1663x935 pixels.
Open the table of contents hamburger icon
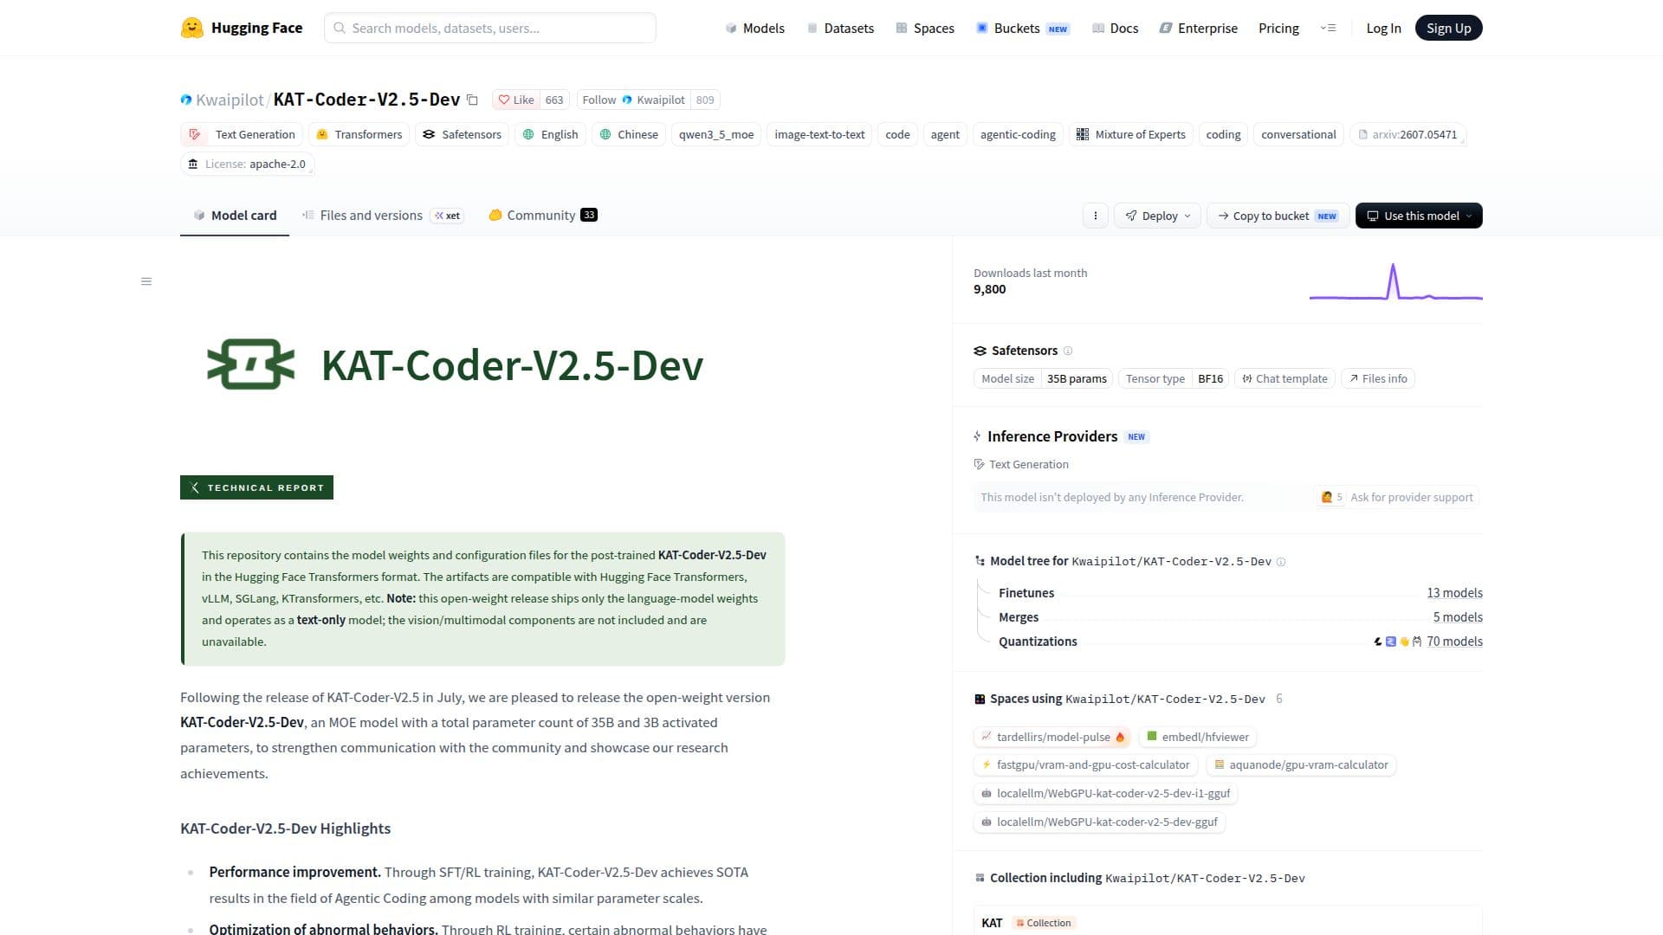click(x=146, y=281)
